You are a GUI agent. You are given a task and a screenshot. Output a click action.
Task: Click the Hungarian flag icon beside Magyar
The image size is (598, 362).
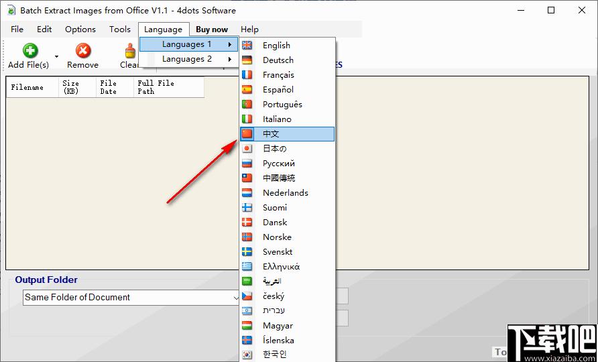pos(247,325)
